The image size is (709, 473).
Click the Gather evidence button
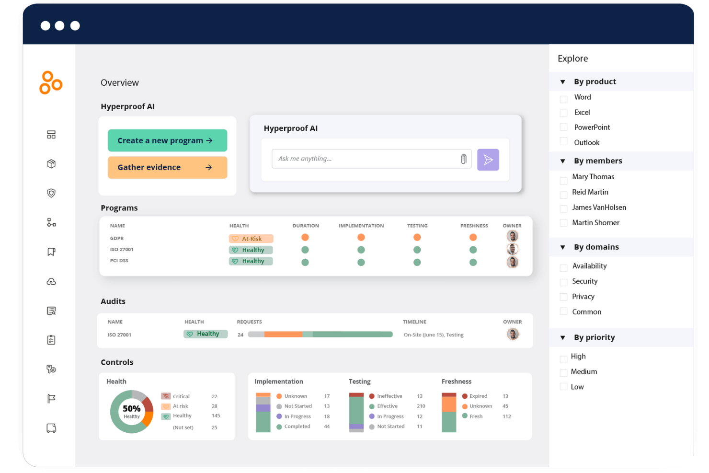(167, 167)
